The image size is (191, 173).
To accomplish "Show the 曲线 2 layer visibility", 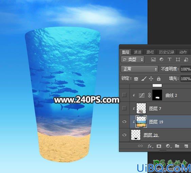I will tap(124, 95).
